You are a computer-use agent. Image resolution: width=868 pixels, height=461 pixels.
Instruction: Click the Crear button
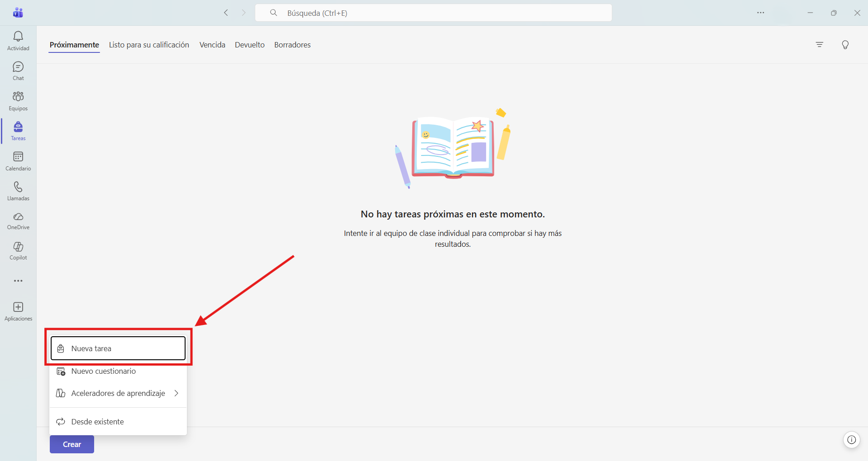pos(72,444)
